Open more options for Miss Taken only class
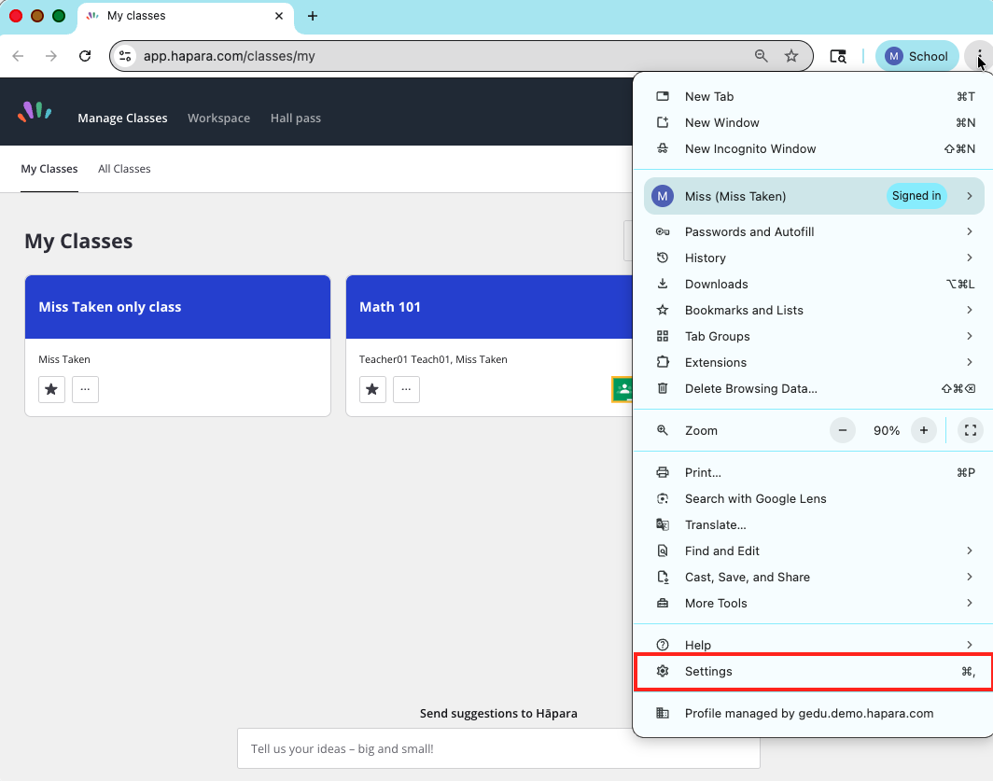 86,389
